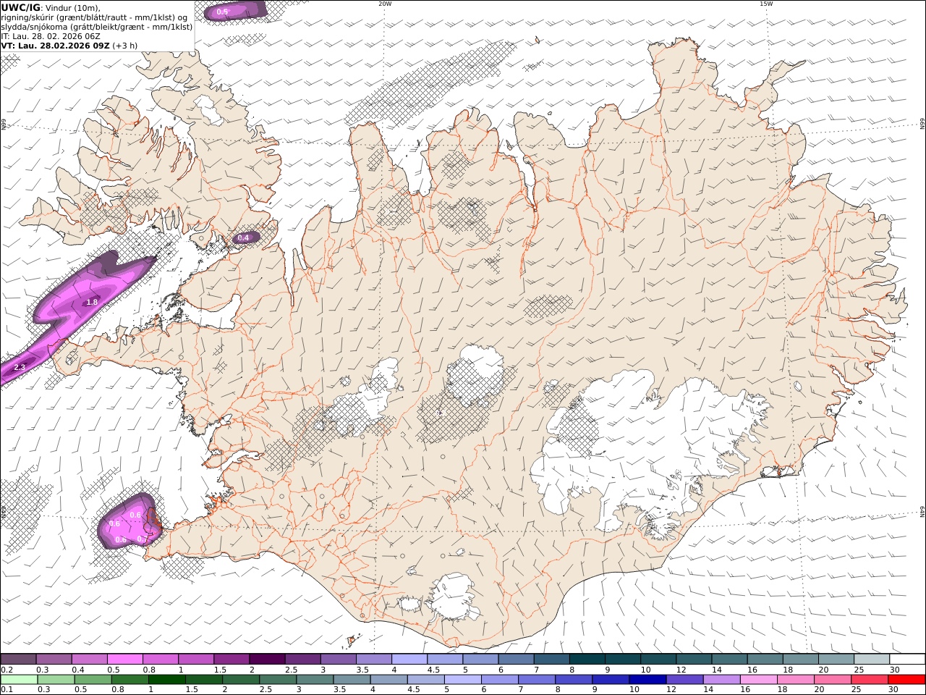
Task: Click the 'IT: Lau. 28. 02. 2026 06Z' line
Action: [x=51, y=36]
